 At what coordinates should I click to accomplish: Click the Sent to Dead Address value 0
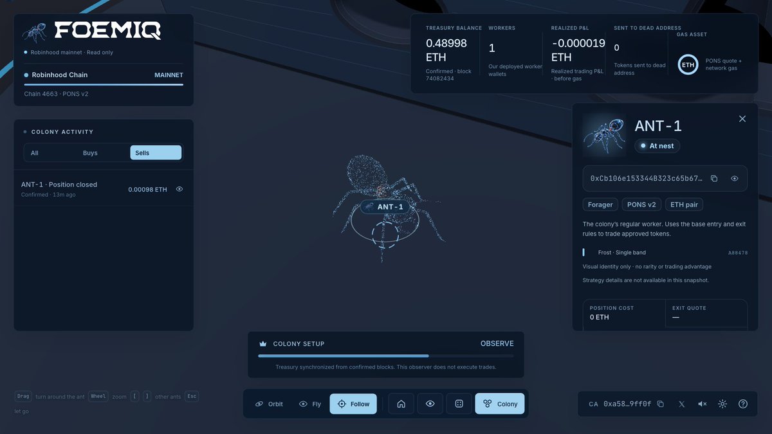coord(617,48)
